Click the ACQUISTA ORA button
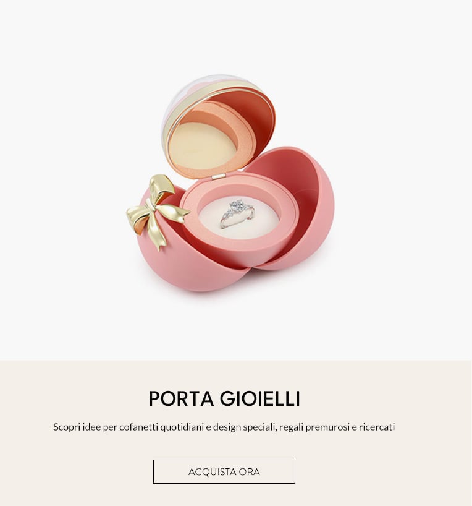 coord(224,471)
